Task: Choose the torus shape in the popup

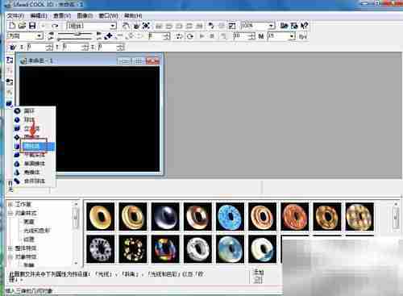Action: [35, 110]
